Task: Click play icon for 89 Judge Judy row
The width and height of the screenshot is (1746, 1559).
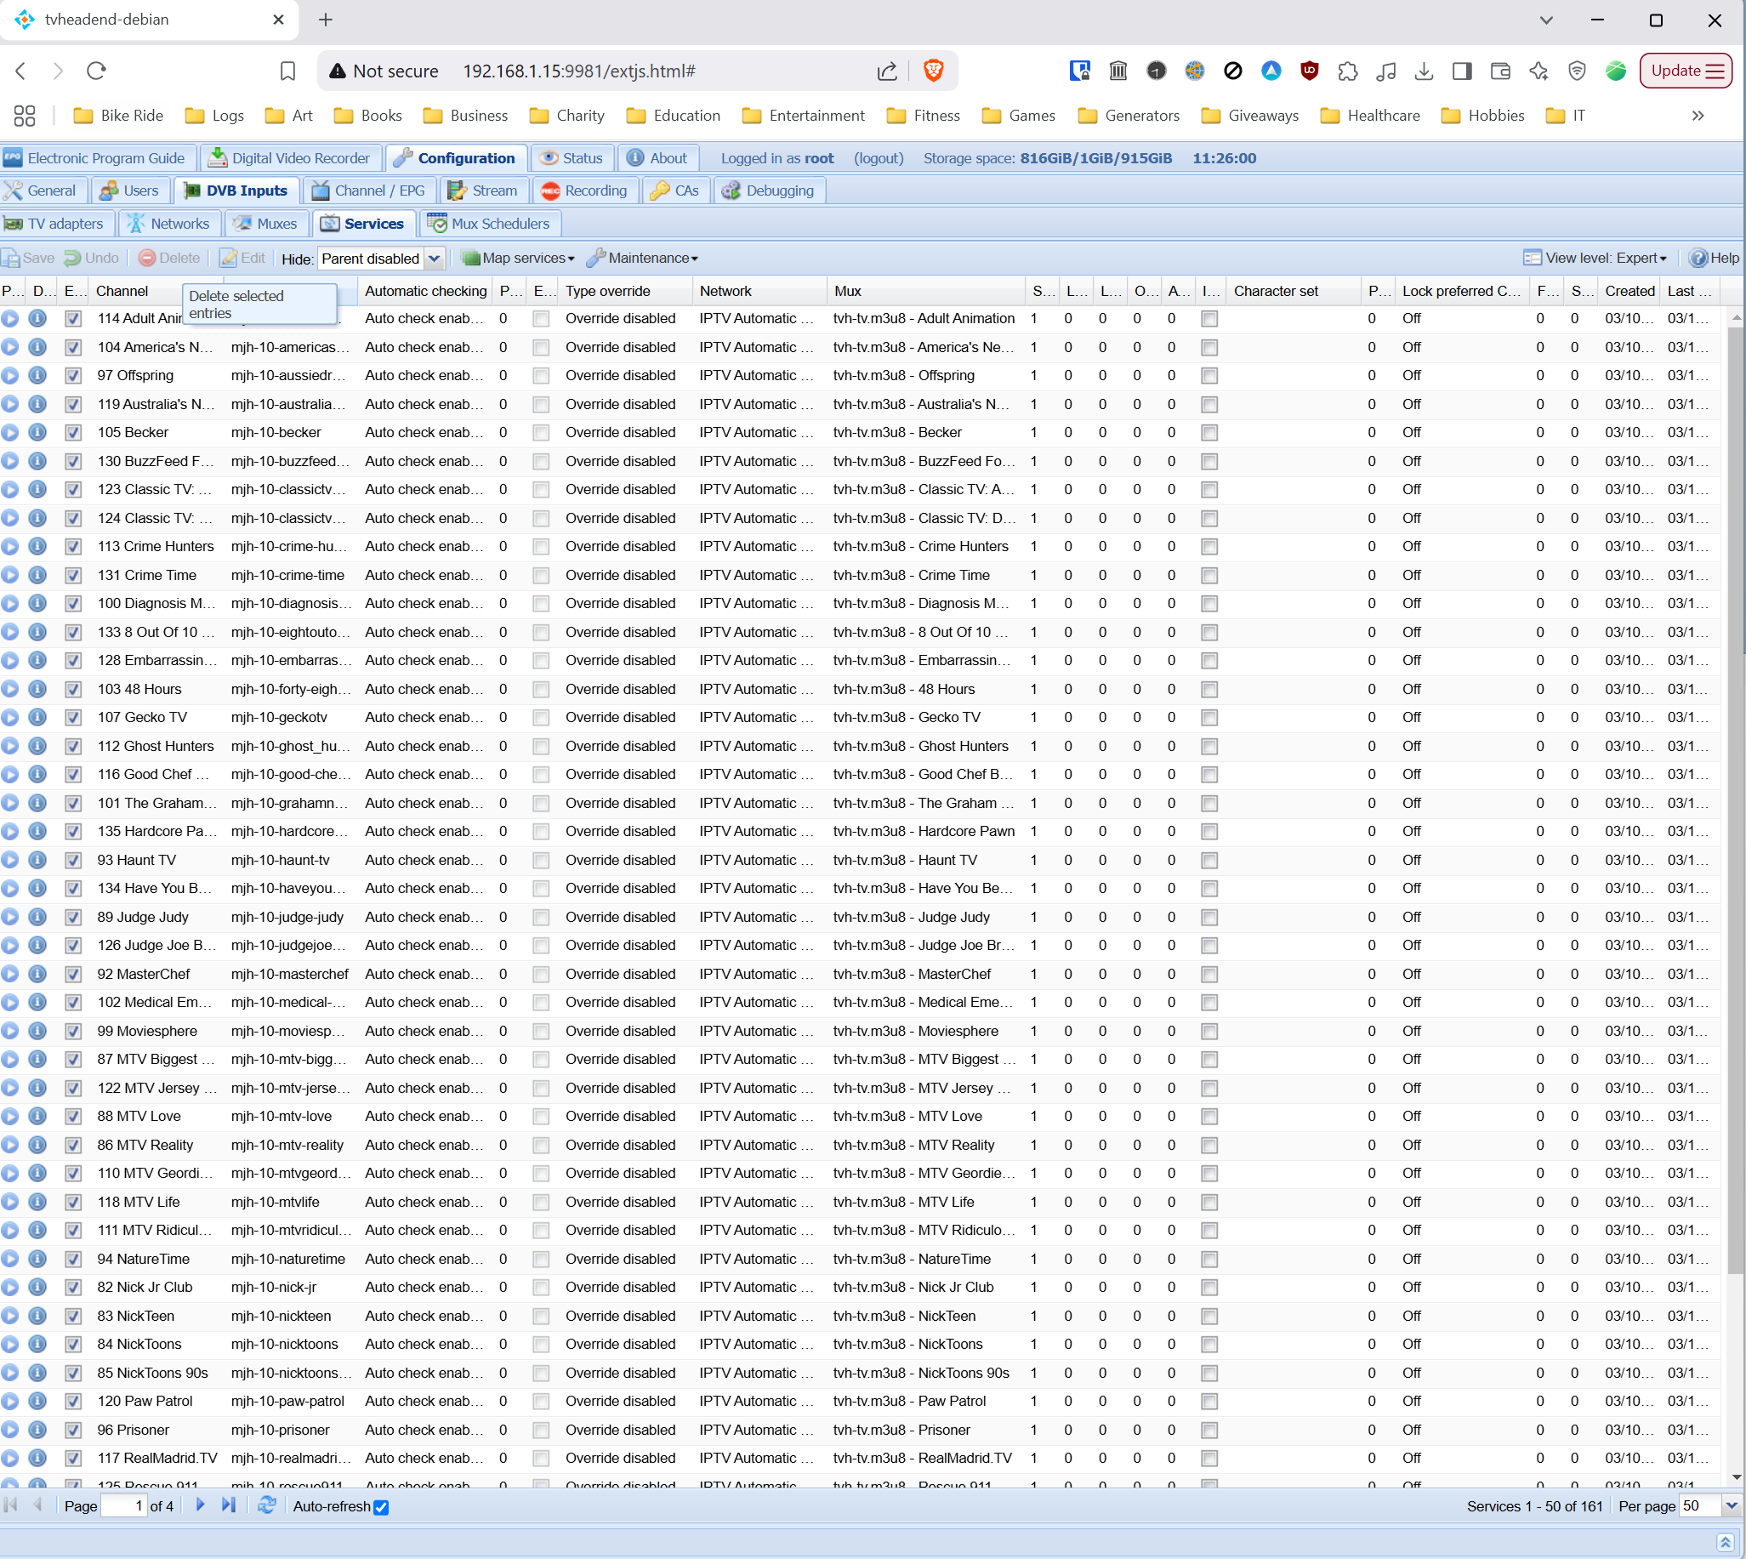Action: coord(9,917)
